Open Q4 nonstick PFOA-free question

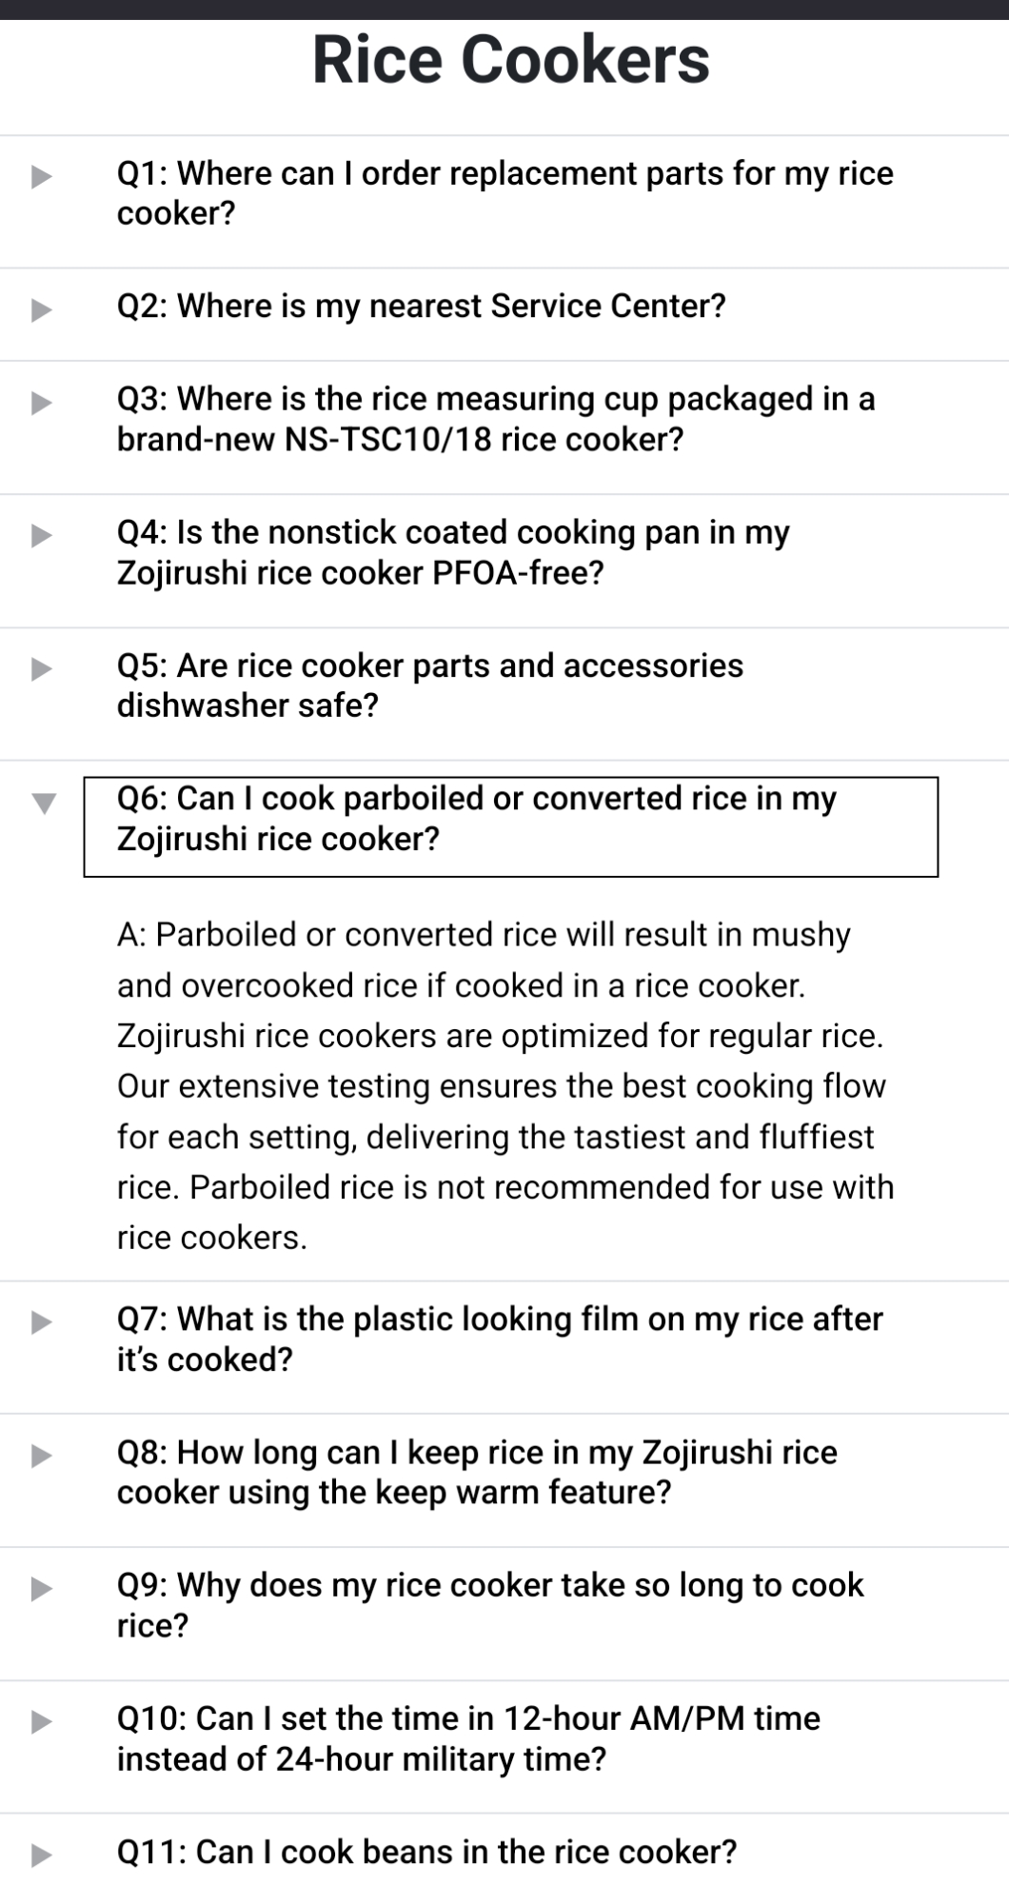[453, 552]
